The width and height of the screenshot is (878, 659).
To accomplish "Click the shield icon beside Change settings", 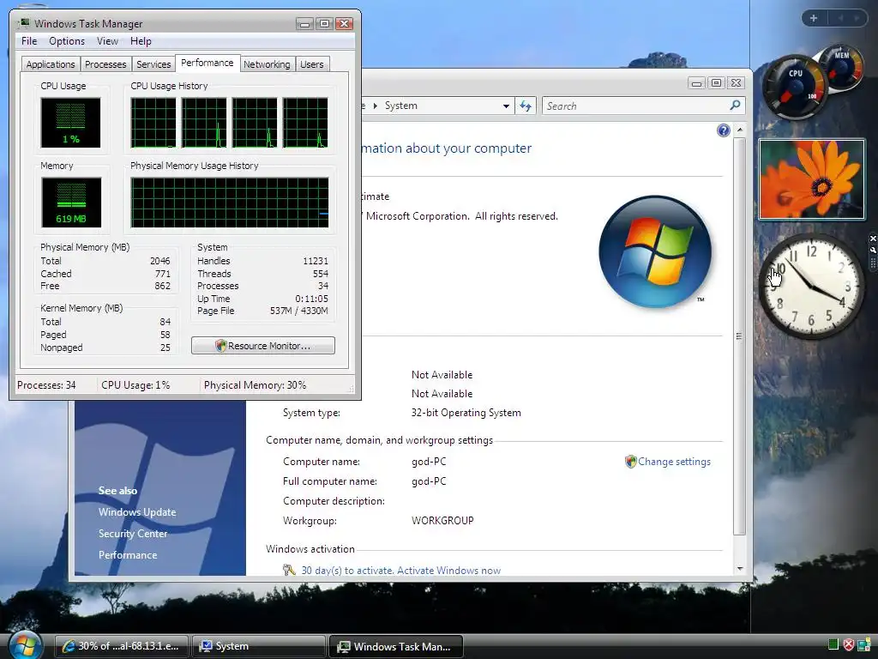I will [x=631, y=461].
